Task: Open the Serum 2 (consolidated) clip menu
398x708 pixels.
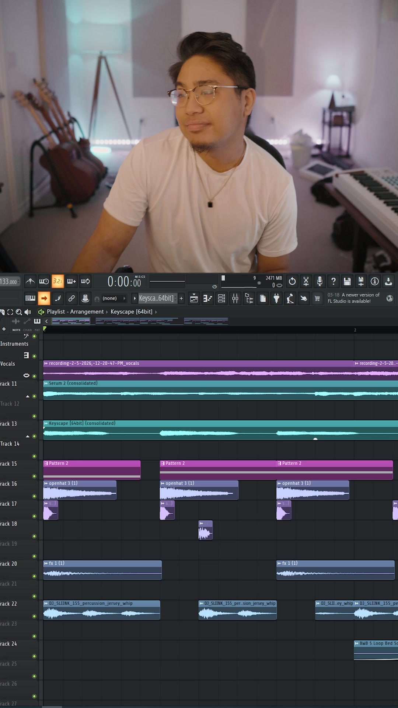Action: tap(46, 383)
